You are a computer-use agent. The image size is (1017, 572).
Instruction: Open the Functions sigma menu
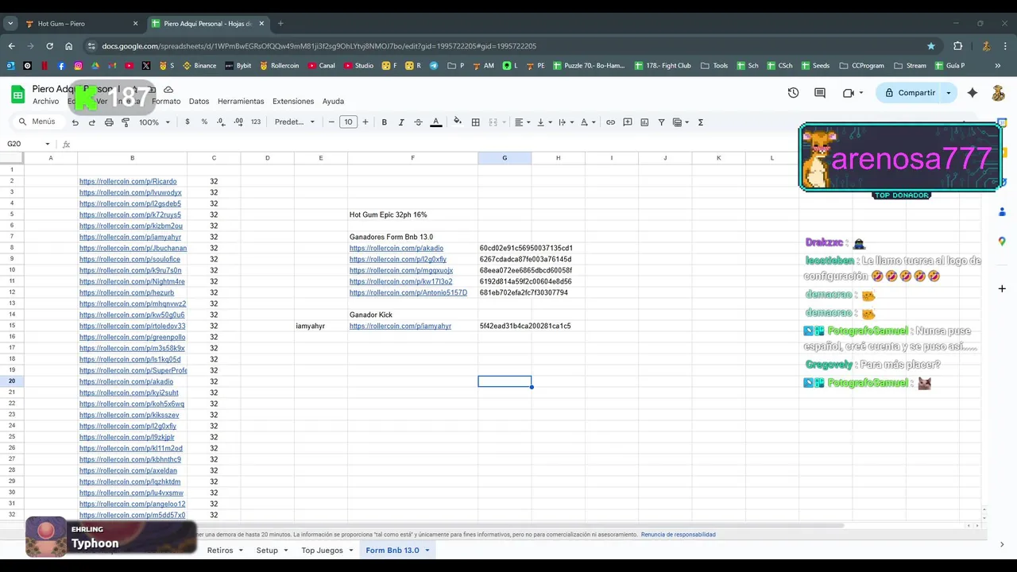pyautogui.click(x=701, y=122)
